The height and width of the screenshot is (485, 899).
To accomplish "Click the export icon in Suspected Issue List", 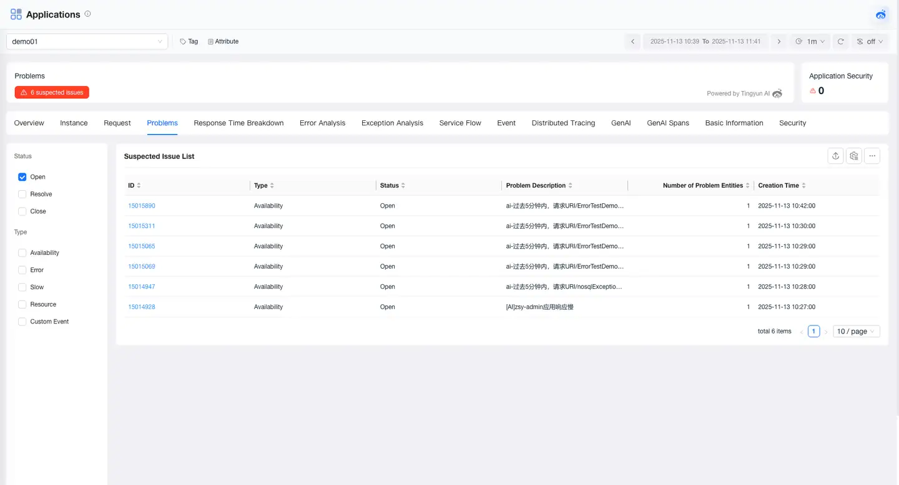I will [835, 156].
